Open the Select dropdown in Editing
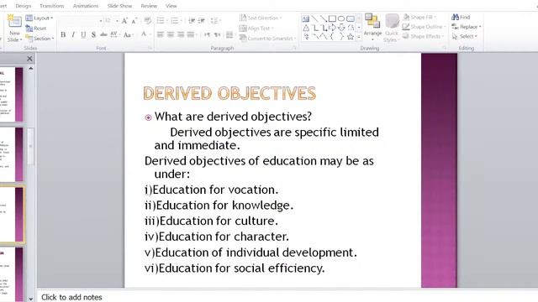This screenshot has width=538, height=302. [465, 36]
